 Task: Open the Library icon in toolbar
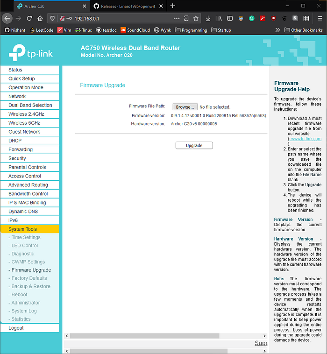coord(219,18)
